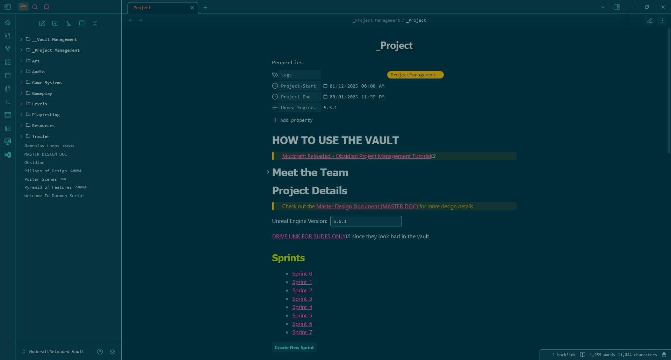Open graph view from the ribbon
Image resolution: width=671 pixels, height=360 pixels.
pyautogui.click(x=8, y=49)
